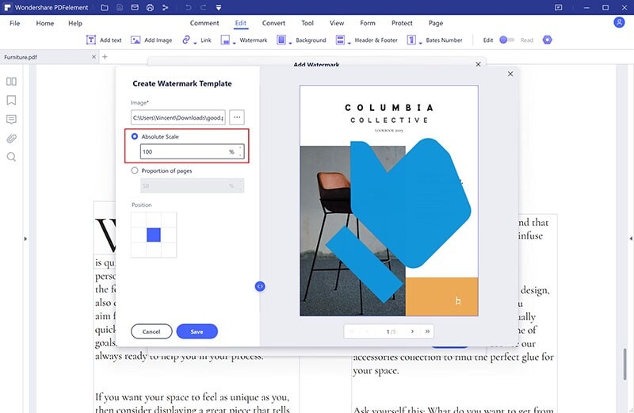Click the save disk icon in title bar
Image resolution: width=634 pixels, height=413 pixels.
tap(120, 7)
